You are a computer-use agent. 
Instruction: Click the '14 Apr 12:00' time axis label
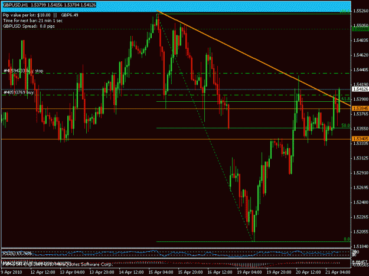tap(131, 272)
